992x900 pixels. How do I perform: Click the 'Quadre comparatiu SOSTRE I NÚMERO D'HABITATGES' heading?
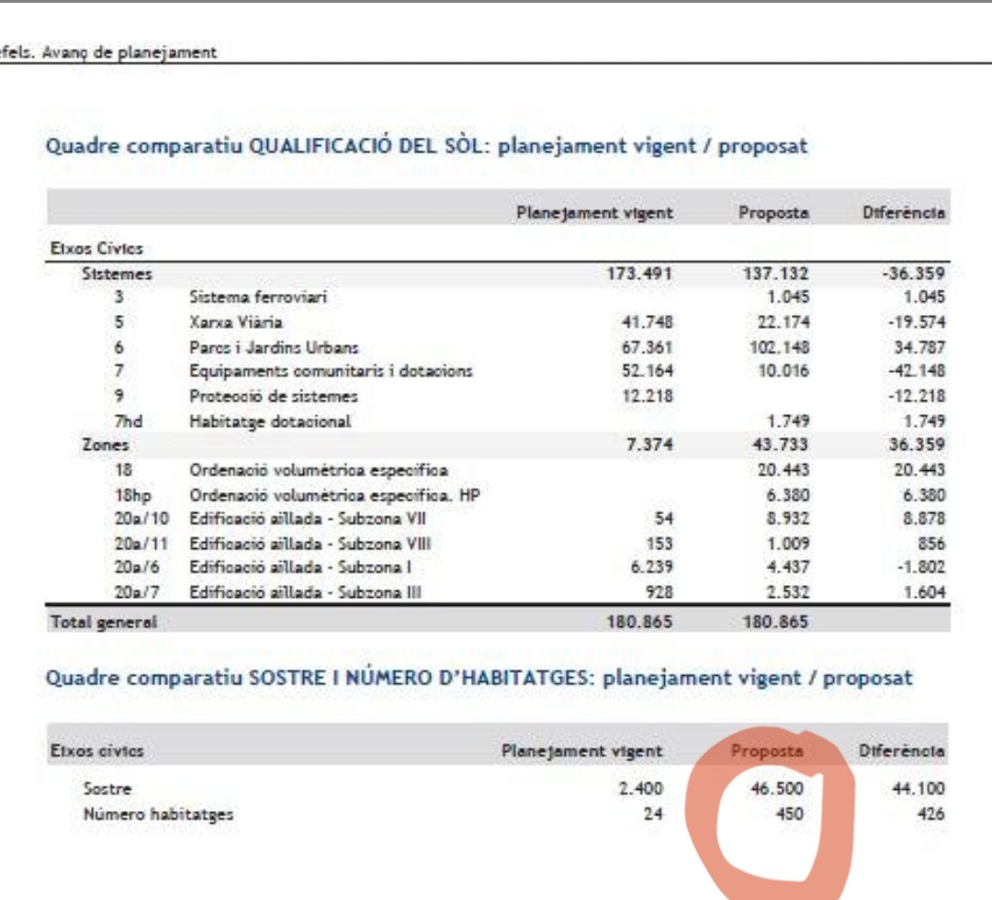click(x=479, y=678)
